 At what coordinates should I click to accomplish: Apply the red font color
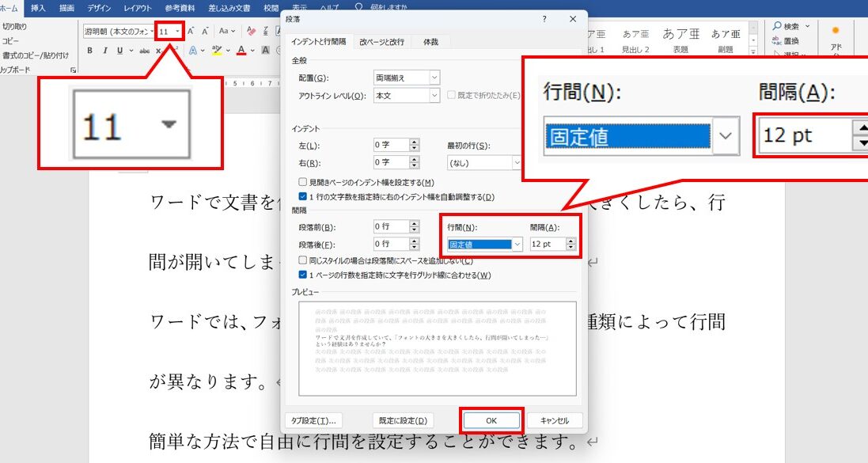[241, 51]
